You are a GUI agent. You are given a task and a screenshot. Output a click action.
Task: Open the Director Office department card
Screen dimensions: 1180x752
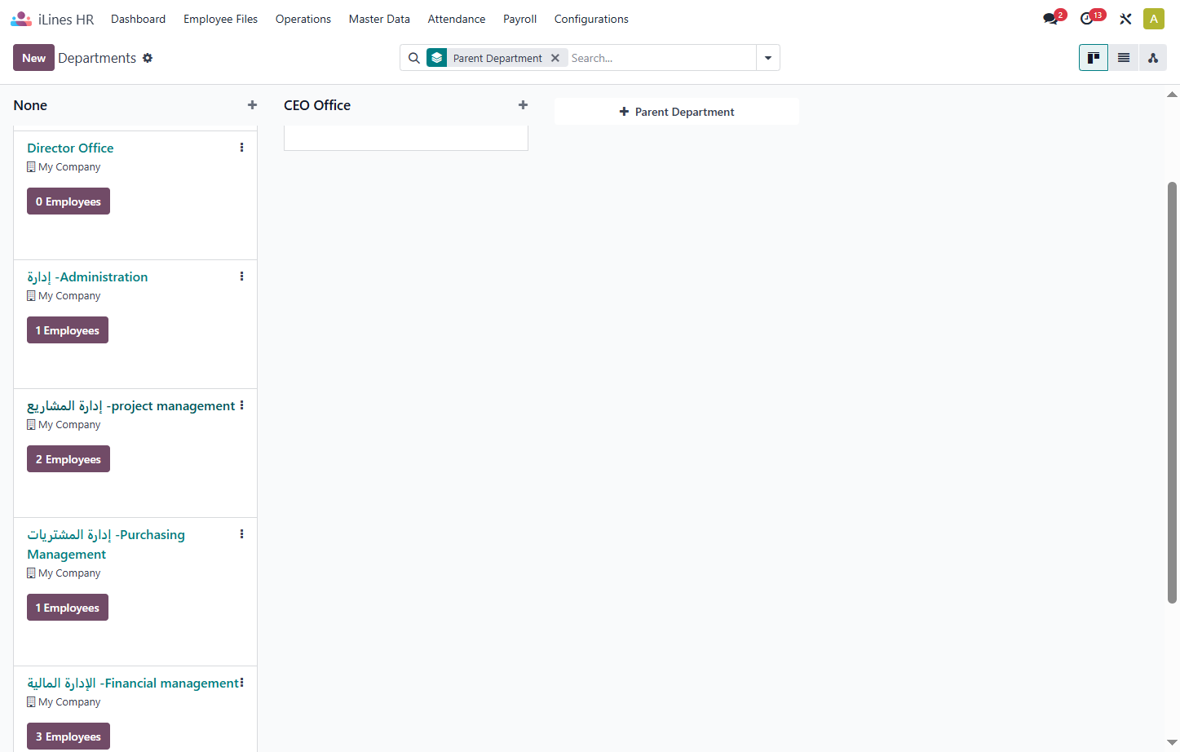(x=135, y=195)
